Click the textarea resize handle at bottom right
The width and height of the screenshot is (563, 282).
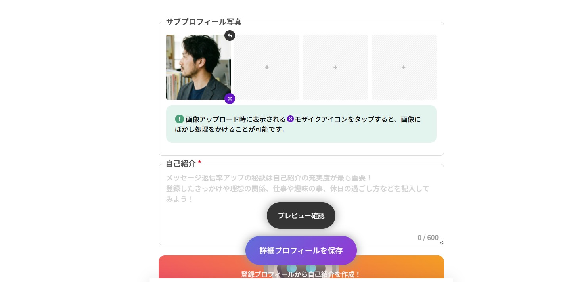[441, 243]
